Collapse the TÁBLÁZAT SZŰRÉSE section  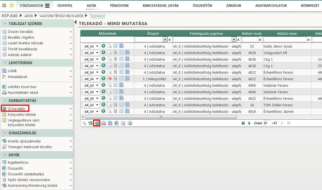click(5, 24)
